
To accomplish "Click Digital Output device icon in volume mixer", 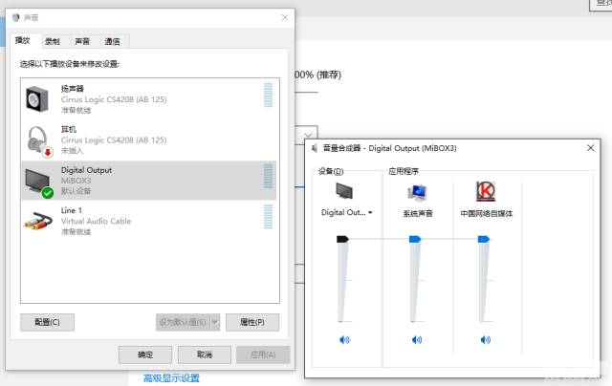I will [x=344, y=191].
